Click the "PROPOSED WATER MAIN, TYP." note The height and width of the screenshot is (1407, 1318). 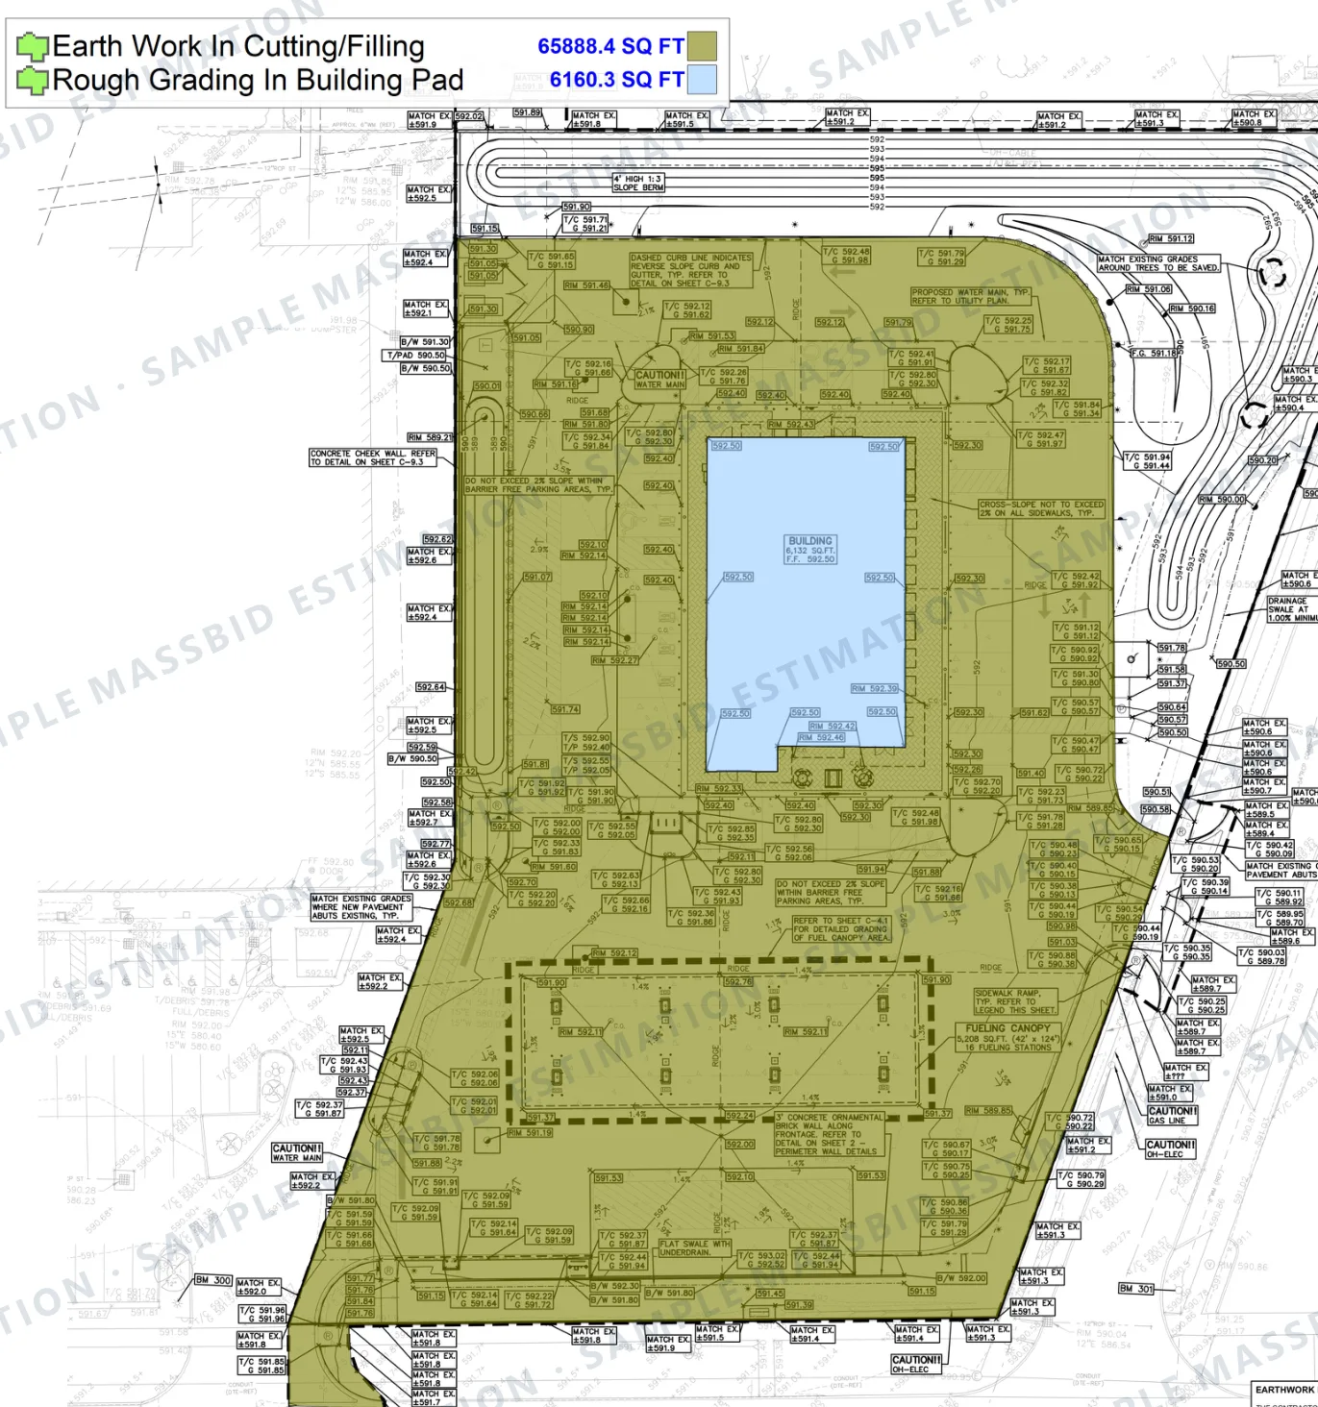970,296
